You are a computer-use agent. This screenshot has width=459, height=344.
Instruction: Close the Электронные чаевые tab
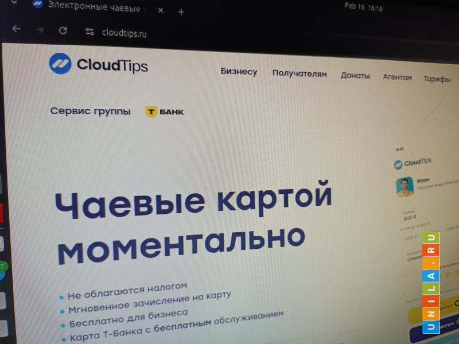(160, 10)
